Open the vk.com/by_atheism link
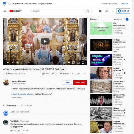The width and height of the screenshot is (134, 134). pos(22,94)
